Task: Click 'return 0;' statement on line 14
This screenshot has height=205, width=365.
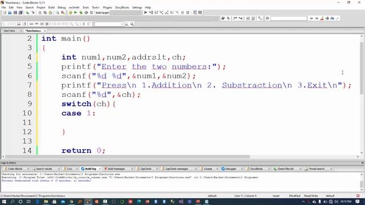Action: click(x=83, y=150)
